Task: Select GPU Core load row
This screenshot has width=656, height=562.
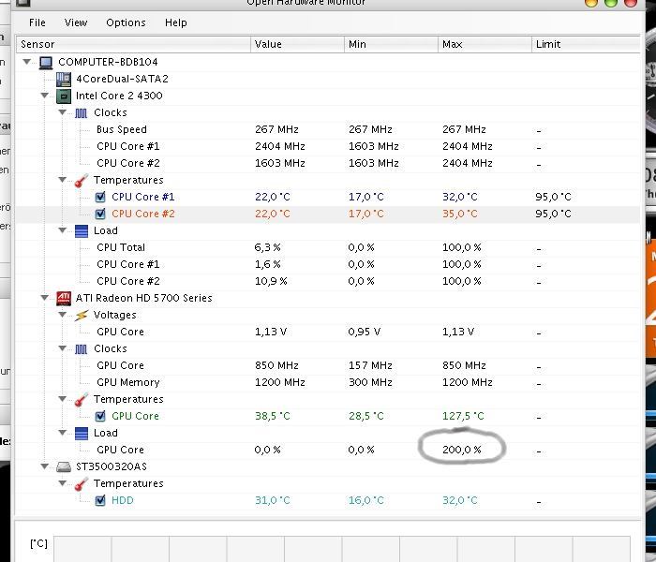Action: point(328,450)
